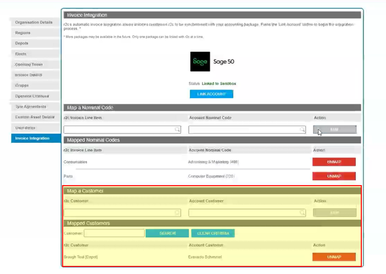386x274 pixels.
Task: Open the User Roles section
Action: coord(34,128)
